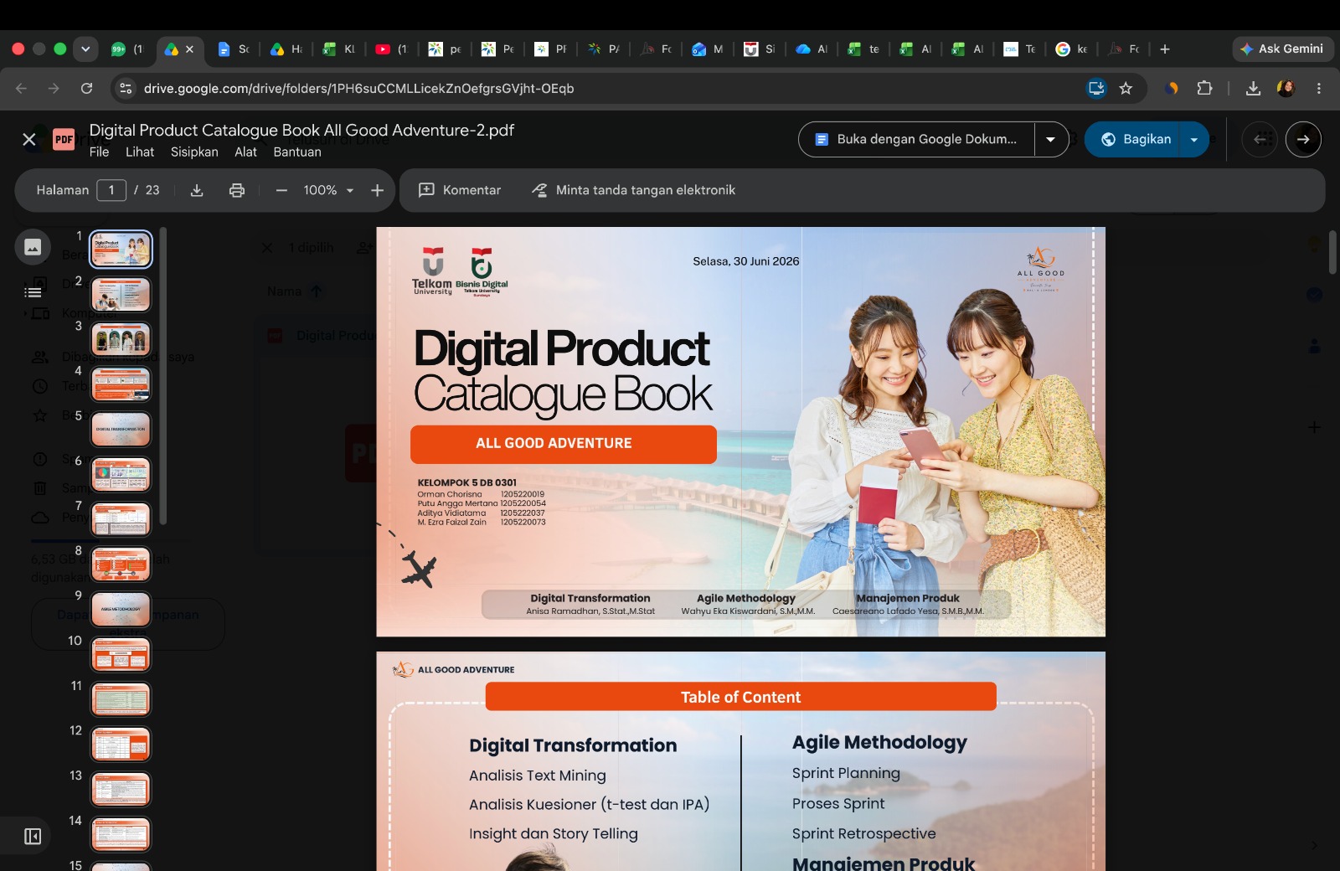Select page 3 thumbnail
1340x871 pixels.
pyautogui.click(x=121, y=339)
